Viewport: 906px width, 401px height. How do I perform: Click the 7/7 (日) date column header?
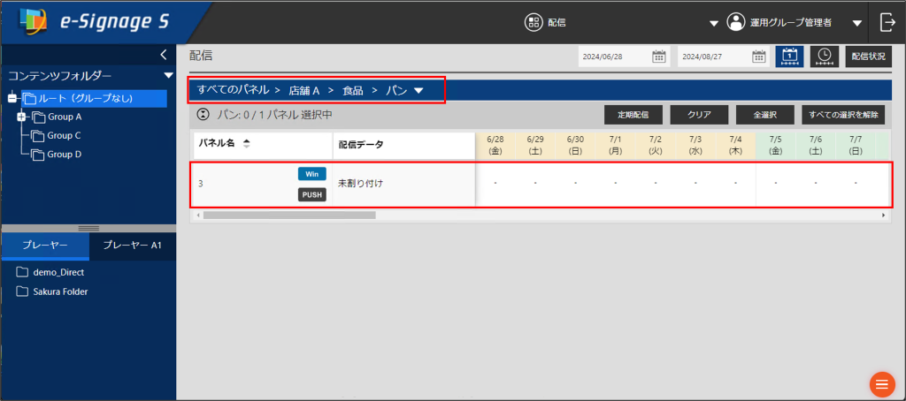(x=856, y=146)
